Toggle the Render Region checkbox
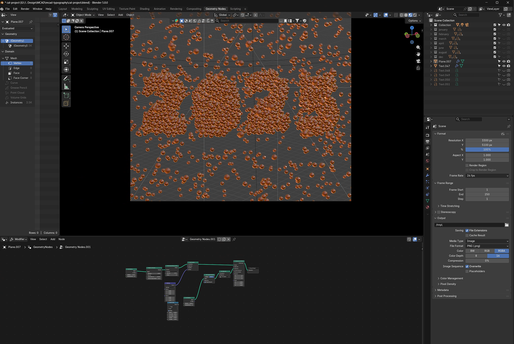 pos(467,165)
